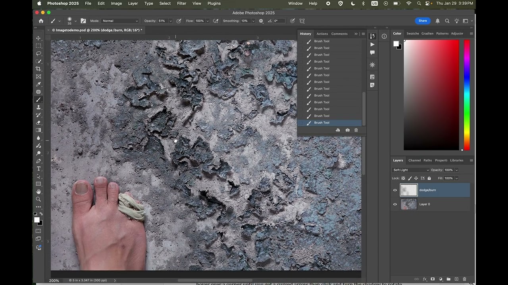Hide the dodge/burn layer
Viewport: 508px width, 285px height.
click(395, 190)
